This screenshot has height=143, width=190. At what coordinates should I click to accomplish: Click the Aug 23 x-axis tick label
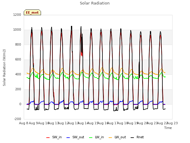172,123
